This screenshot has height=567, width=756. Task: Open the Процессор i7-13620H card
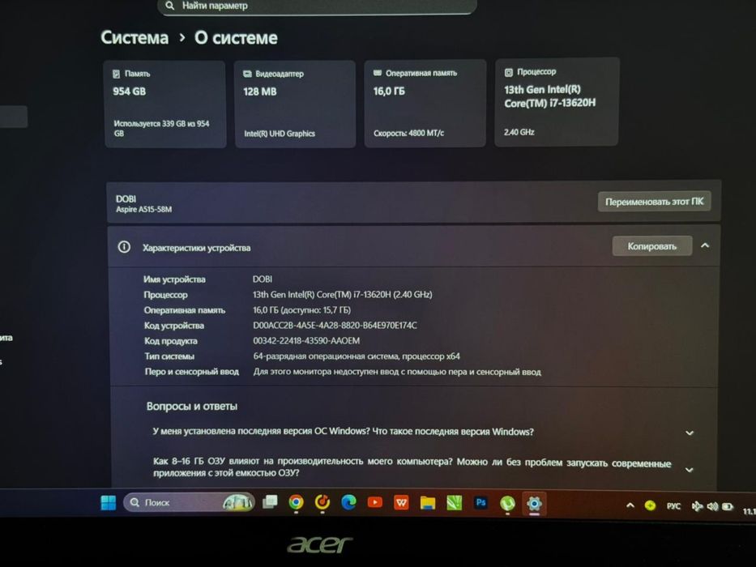pyautogui.click(x=557, y=102)
